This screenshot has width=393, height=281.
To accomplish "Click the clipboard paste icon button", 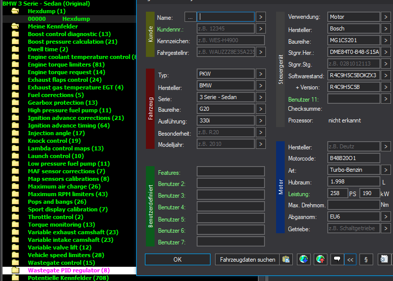I will [x=286, y=259].
